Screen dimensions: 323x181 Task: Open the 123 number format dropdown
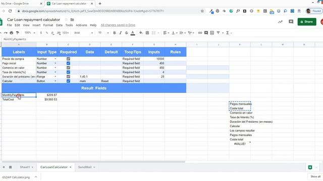(66, 33)
